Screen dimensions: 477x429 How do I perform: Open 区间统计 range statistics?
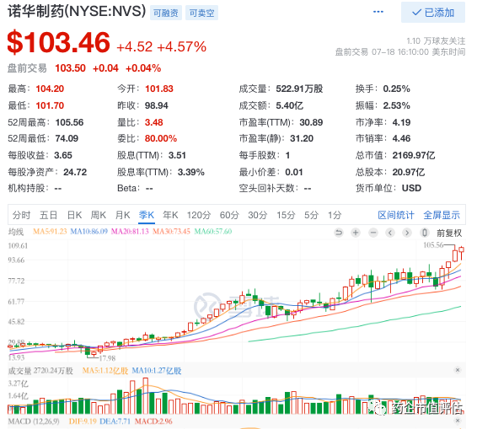(396, 215)
